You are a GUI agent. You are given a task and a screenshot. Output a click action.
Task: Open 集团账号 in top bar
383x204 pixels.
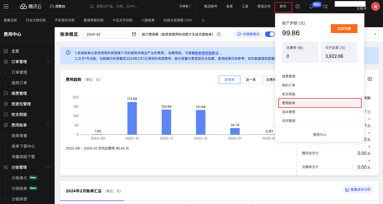click(x=210, y=6)
